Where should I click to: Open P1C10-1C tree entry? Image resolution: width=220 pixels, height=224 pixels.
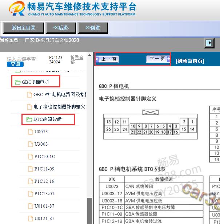click(45, 157)
